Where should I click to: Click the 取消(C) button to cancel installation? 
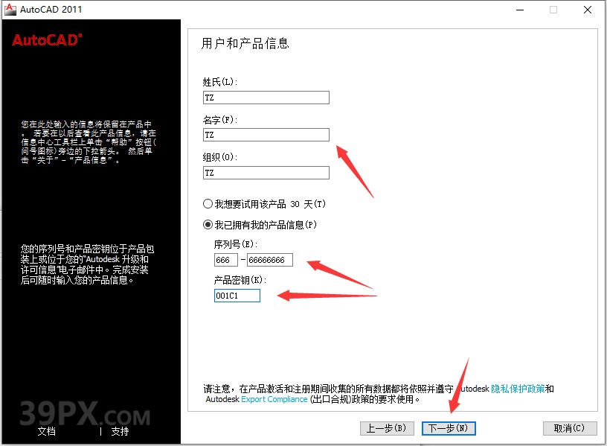[x=568, y=428]
